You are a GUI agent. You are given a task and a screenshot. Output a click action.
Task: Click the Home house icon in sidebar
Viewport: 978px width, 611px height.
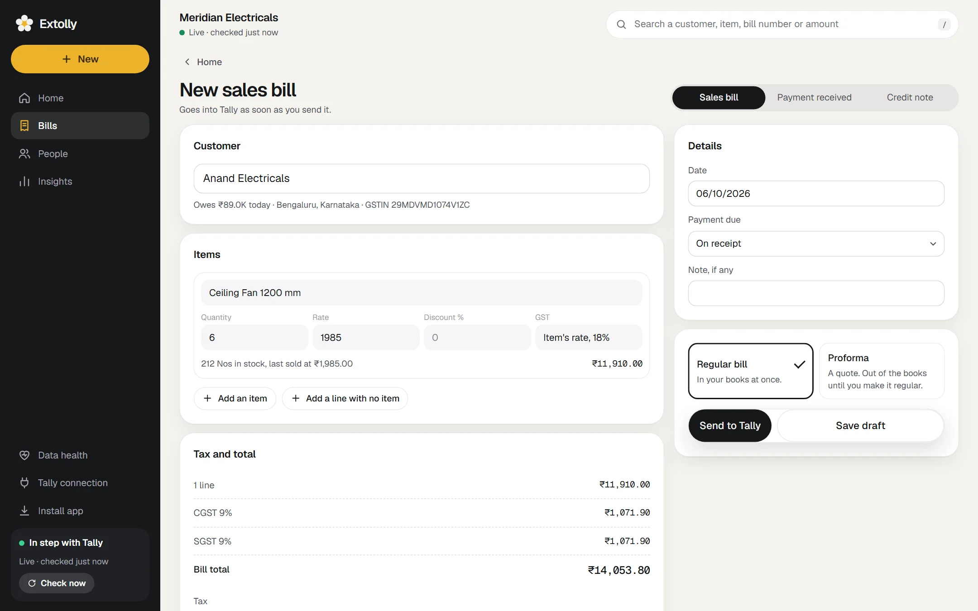pyautogui.click(x=24, y=98)
